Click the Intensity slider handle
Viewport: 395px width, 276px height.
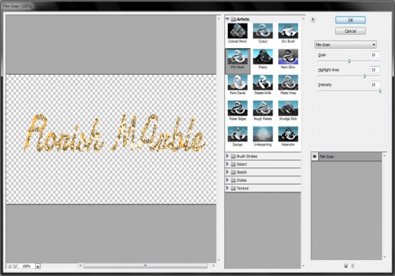tap(380, 91)
